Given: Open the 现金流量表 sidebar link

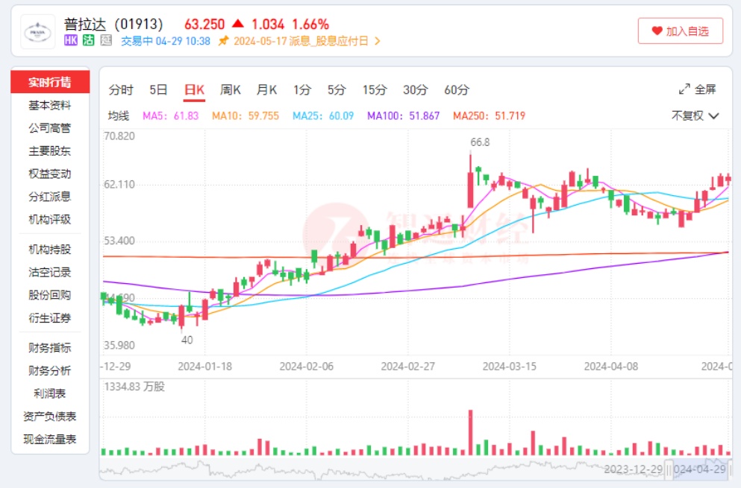Looking at the screenshot, I should pyautogui.click(x=50, y=440).
